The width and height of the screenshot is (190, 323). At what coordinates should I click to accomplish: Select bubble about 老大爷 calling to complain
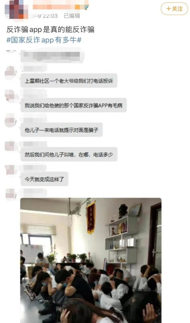69,80
